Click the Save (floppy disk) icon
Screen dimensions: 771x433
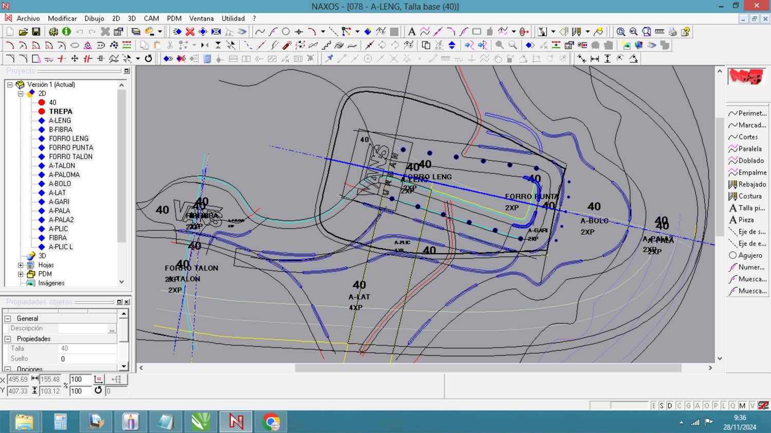pyautogui.click(x=36, y=32)
